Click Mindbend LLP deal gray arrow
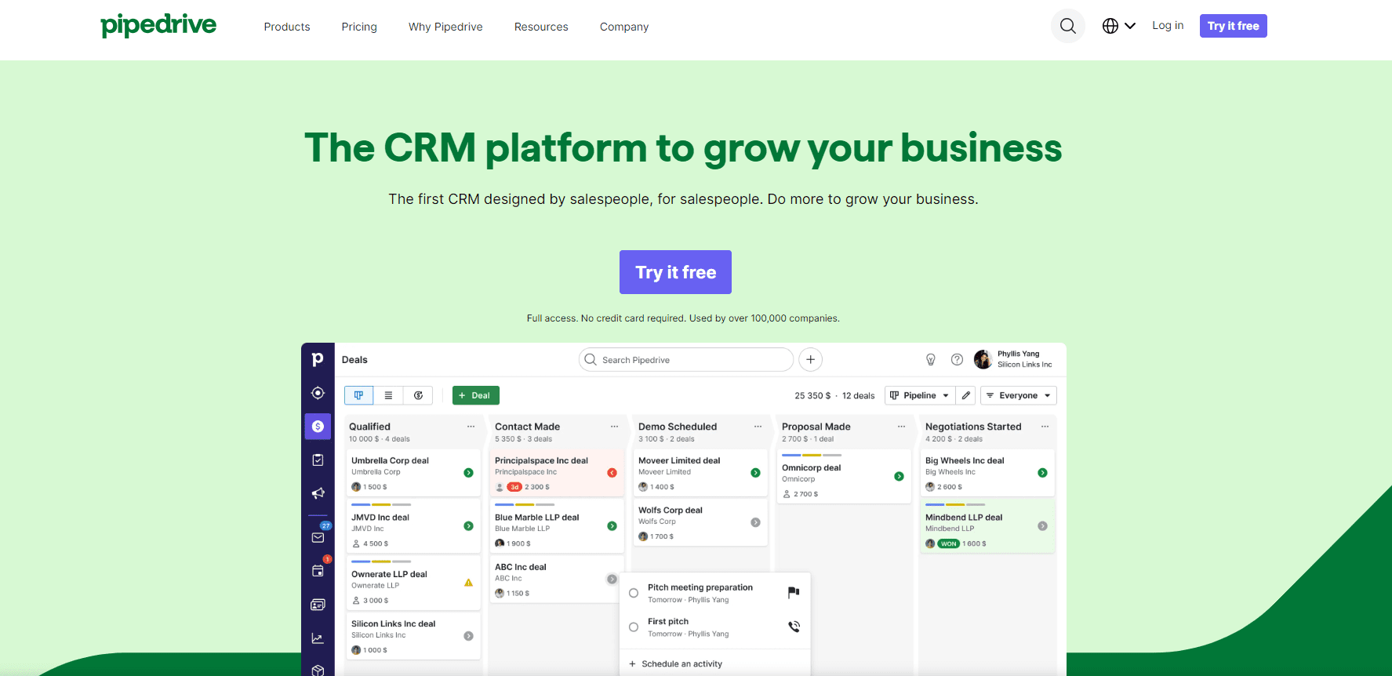 coord(1042,526)
